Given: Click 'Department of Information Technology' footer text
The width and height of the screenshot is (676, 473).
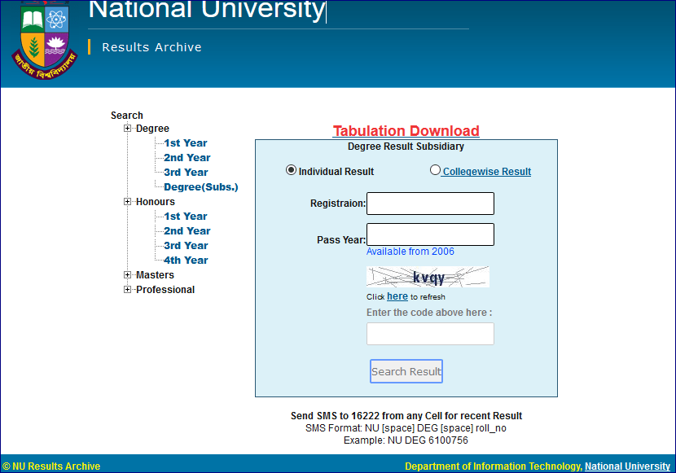Looking at the screenshot, I should 494,466.
